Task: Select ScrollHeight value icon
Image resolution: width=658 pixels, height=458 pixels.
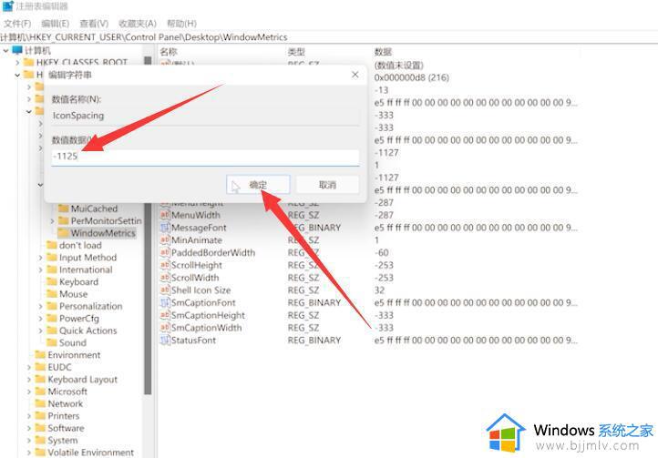Action: pyautogui.click(x=165, y=265)
